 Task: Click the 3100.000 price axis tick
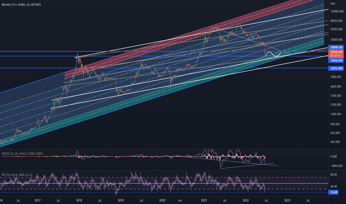click(x=336, y=96)
